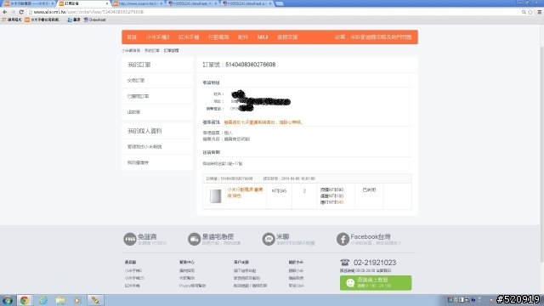
Task: Open the Xiaomi bookmark with orange icon
Action: 42,20
